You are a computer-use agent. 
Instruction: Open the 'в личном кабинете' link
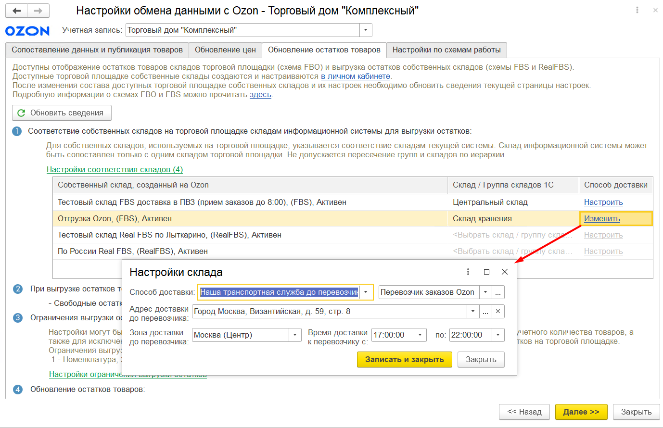356,76
